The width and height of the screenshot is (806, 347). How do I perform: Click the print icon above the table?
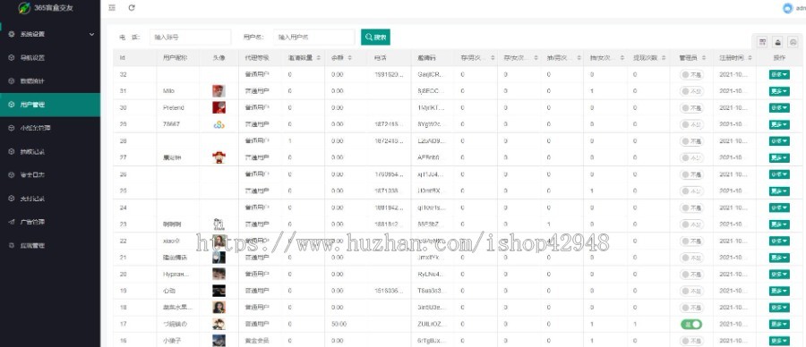click(793, 42)
